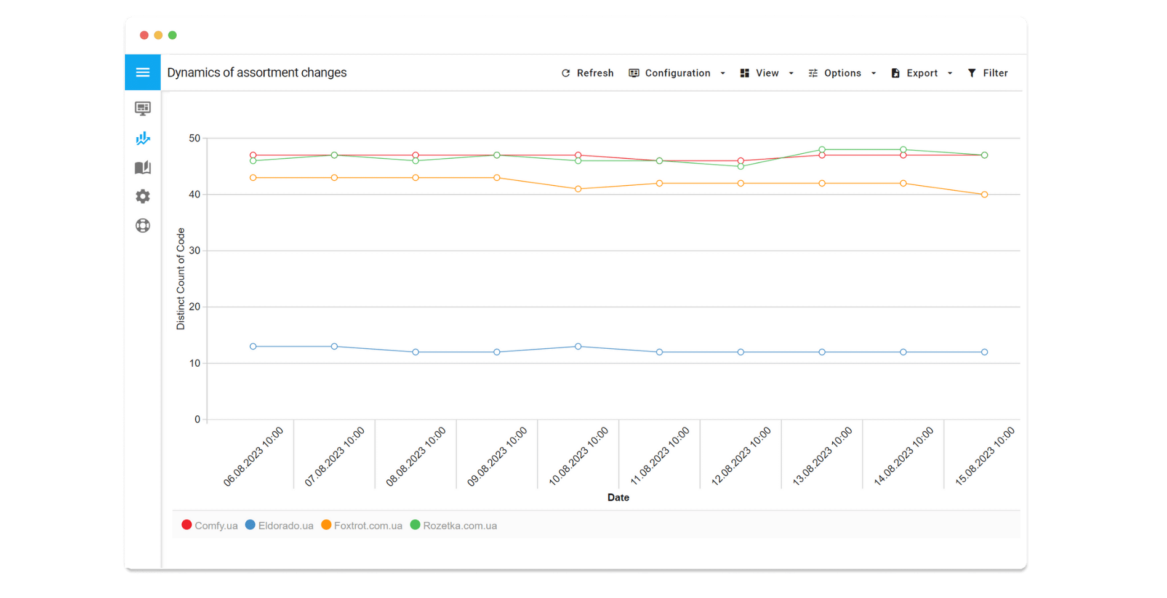Click the Filter button in toolbar
The height and width of the screenshot is (598, 1167).
(x=987, y=73)
